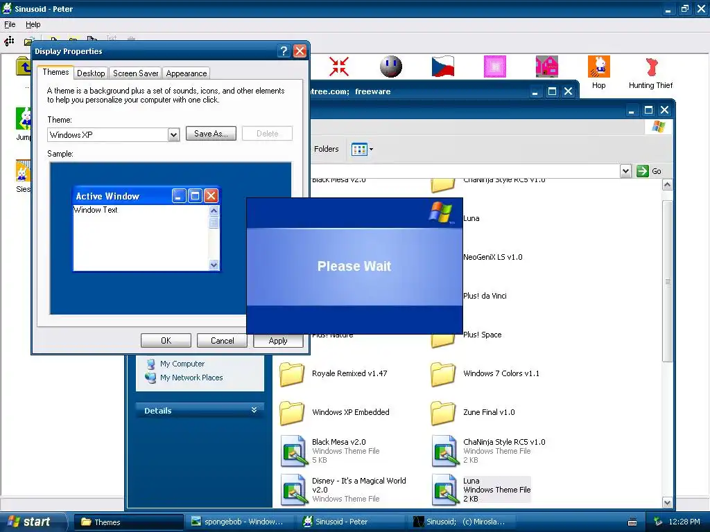Open the address bar dropdown arrow

[625, 171]
